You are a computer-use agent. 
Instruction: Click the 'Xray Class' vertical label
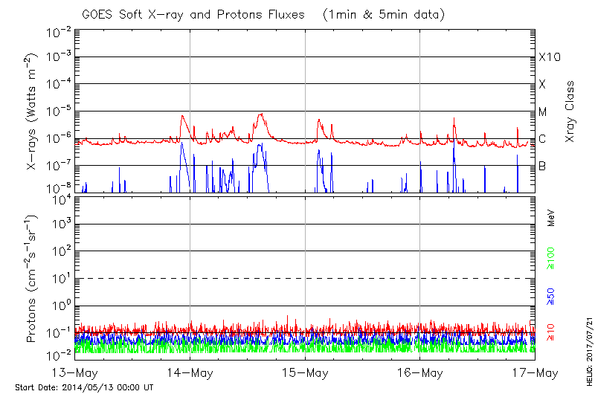(570, 112)
